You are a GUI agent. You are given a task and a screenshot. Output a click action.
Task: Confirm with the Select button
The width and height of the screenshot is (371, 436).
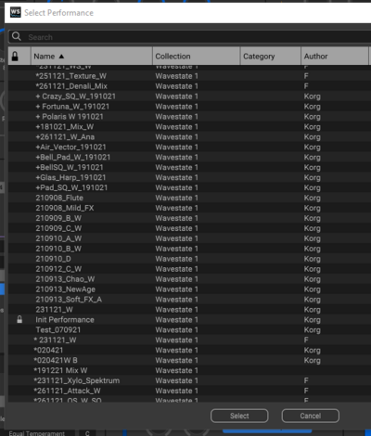[x=239, y=416]
